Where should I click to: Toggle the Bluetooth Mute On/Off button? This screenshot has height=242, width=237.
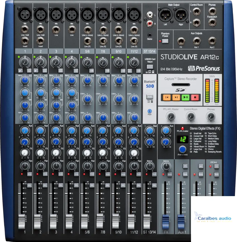(150, 97)
